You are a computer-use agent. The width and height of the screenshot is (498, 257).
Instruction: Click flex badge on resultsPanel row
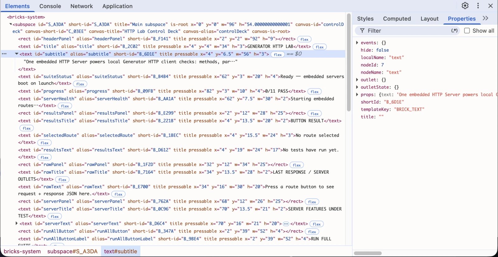click(315, 114)
